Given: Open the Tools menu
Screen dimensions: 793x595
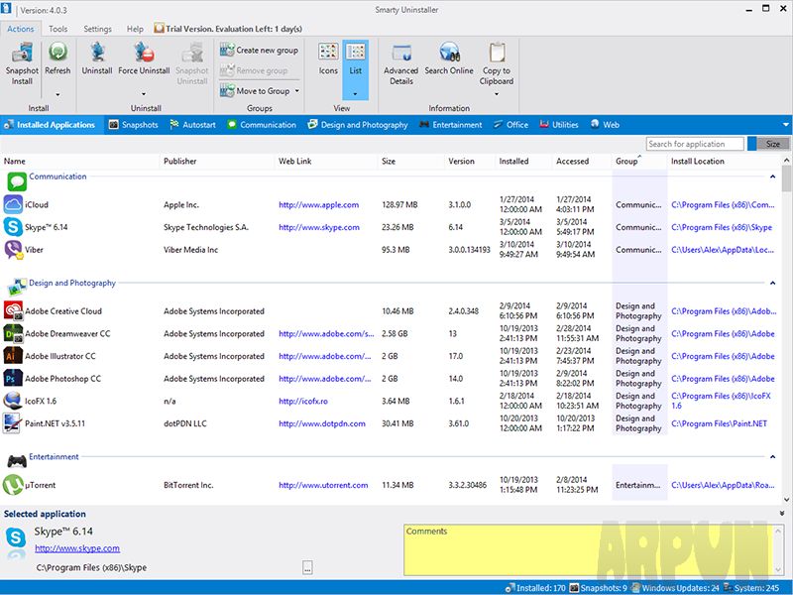Looking at the screenshot, I should [57, 29].
